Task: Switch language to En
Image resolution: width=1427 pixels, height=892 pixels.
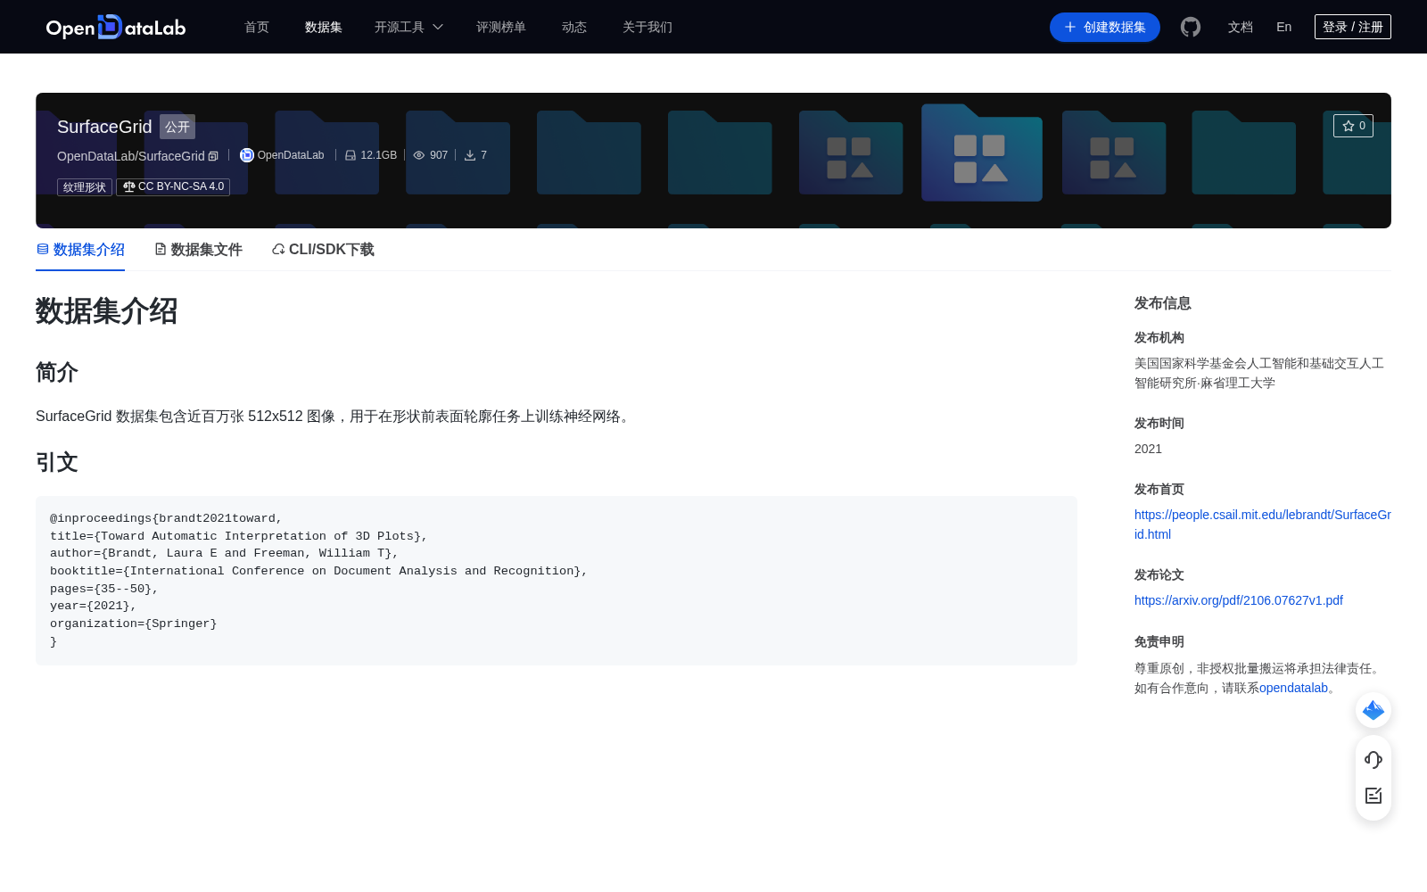Action: tap(1284, 27)
